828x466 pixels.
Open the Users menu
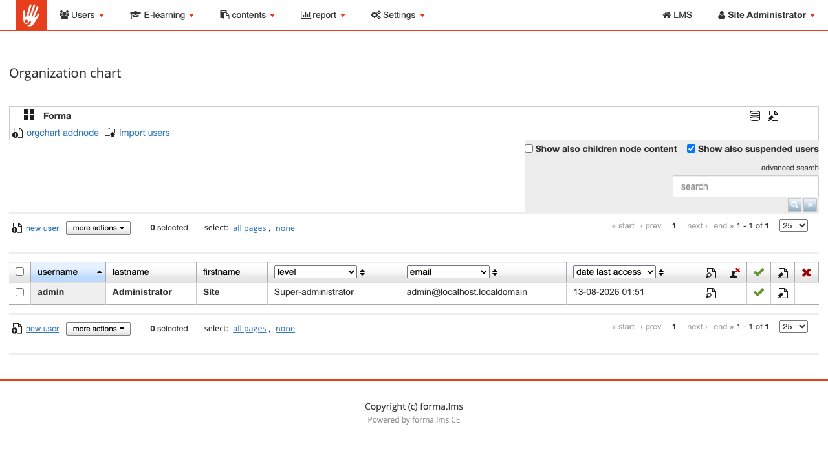click(x=82, y=15)
